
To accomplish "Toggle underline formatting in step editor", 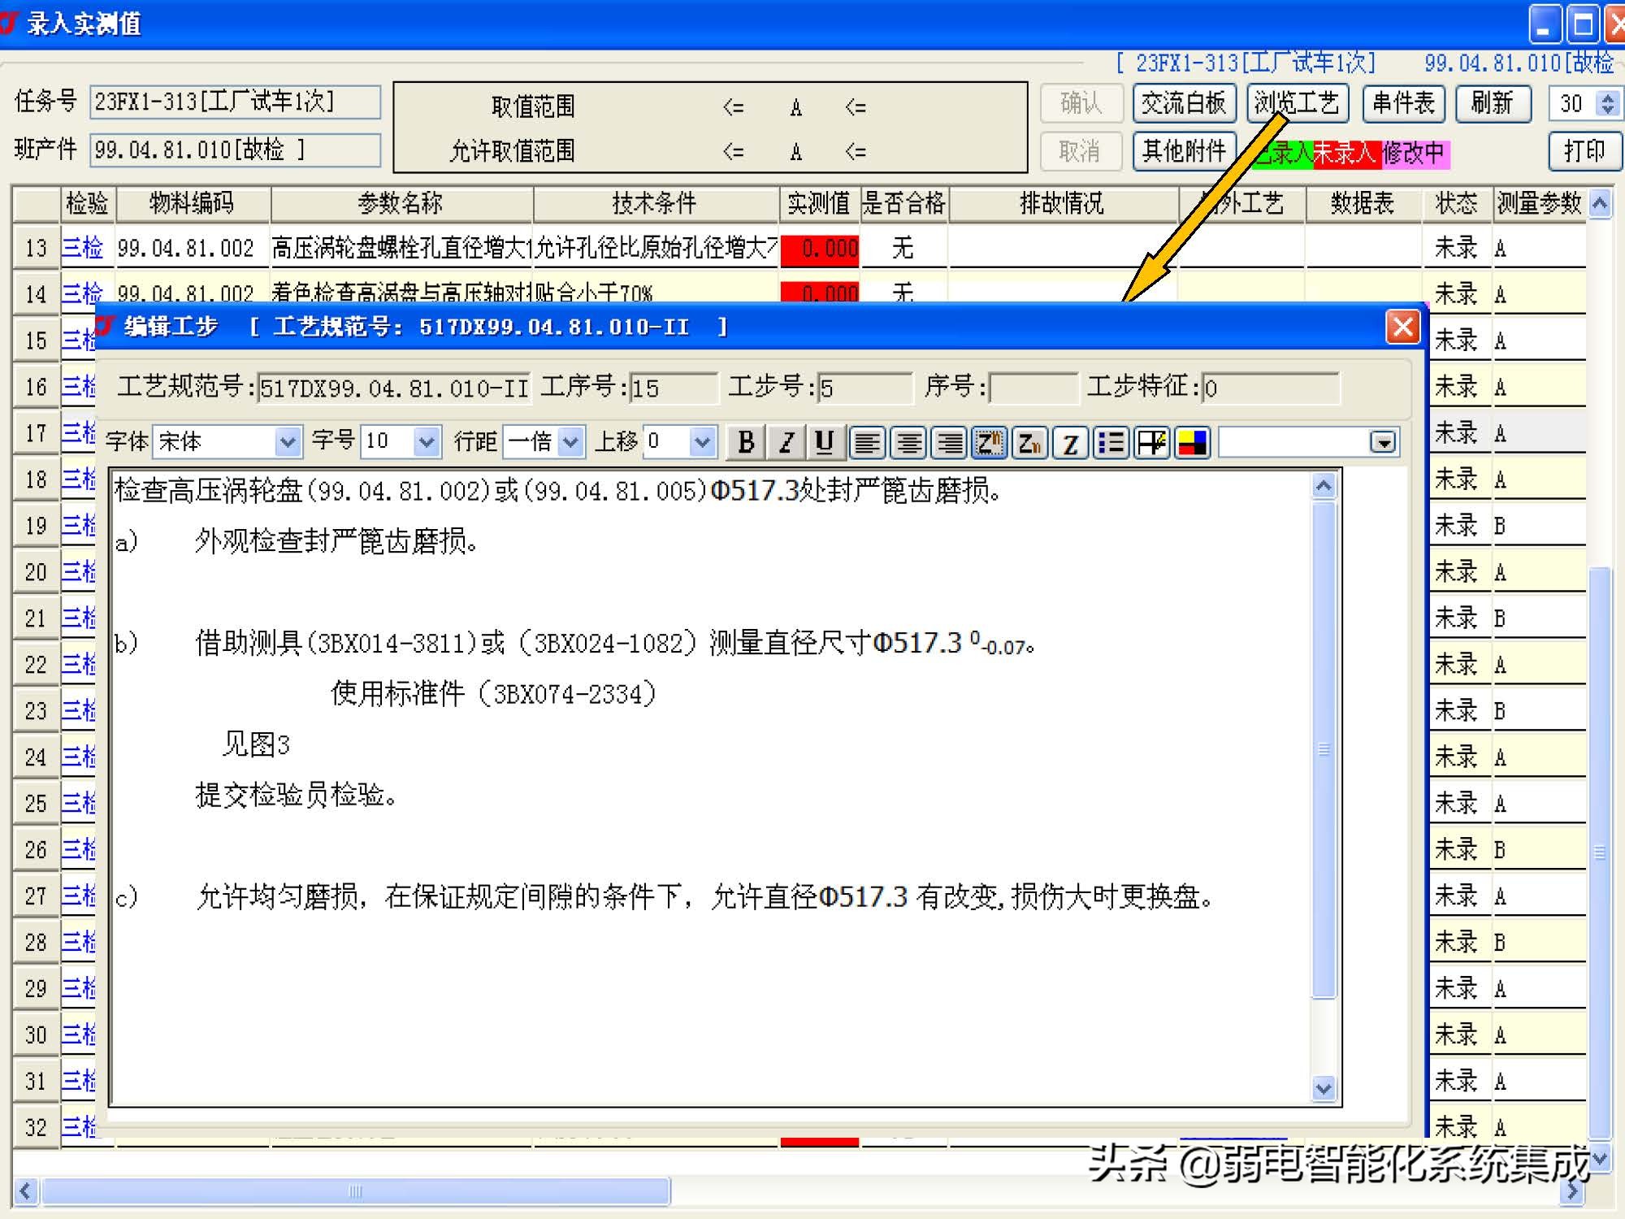I will pyautogui.click(x=825, y=443).
